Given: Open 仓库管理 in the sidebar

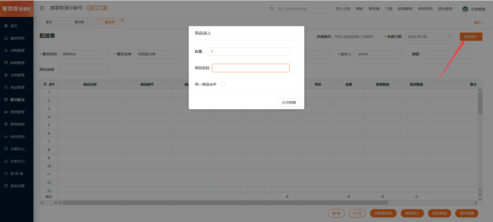Looking at the screenshot, I should click(17, 75).
